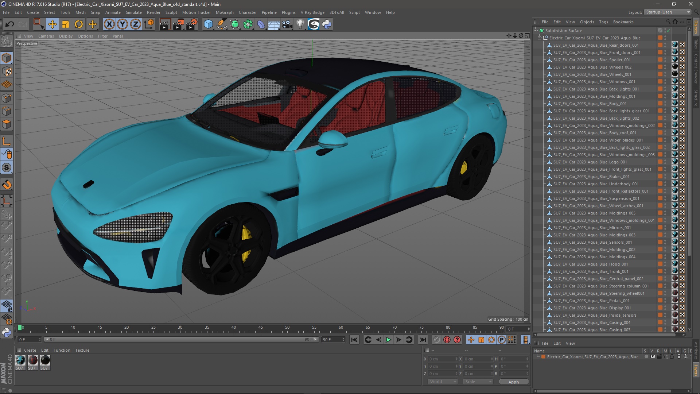Toggle viewport maximize icon
The width and height of the screenshot is (700, 394).
click(527, 36)
